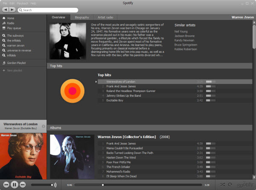
Task: Click the vertical scrollbar thumb
Action: pyautogui.click(x=254, y=37)
